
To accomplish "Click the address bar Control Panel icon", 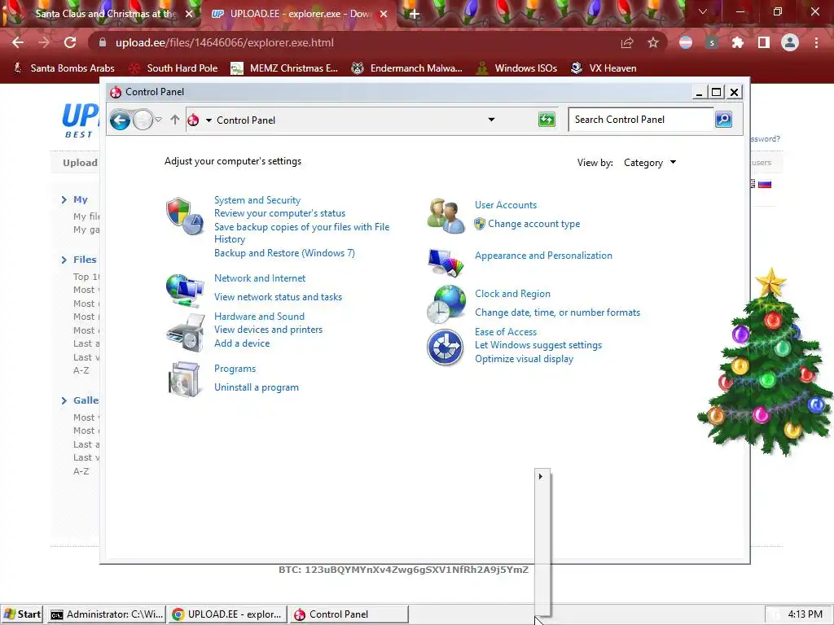I will (194, 120).
